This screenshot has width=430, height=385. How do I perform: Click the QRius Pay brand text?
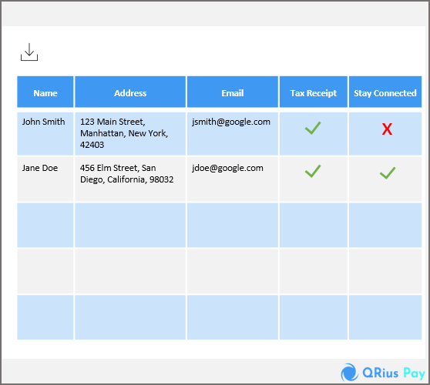(x=394, y=373)
